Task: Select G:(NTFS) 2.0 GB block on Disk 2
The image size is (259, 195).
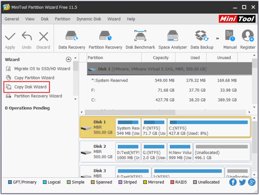Action: tap(154, 151)
